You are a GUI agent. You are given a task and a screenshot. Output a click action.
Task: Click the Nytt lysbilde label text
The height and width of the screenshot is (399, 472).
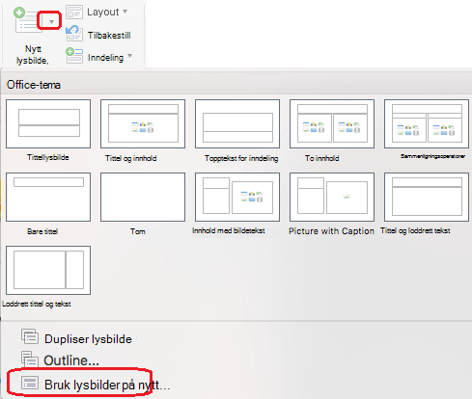click(x=33, y=55)
